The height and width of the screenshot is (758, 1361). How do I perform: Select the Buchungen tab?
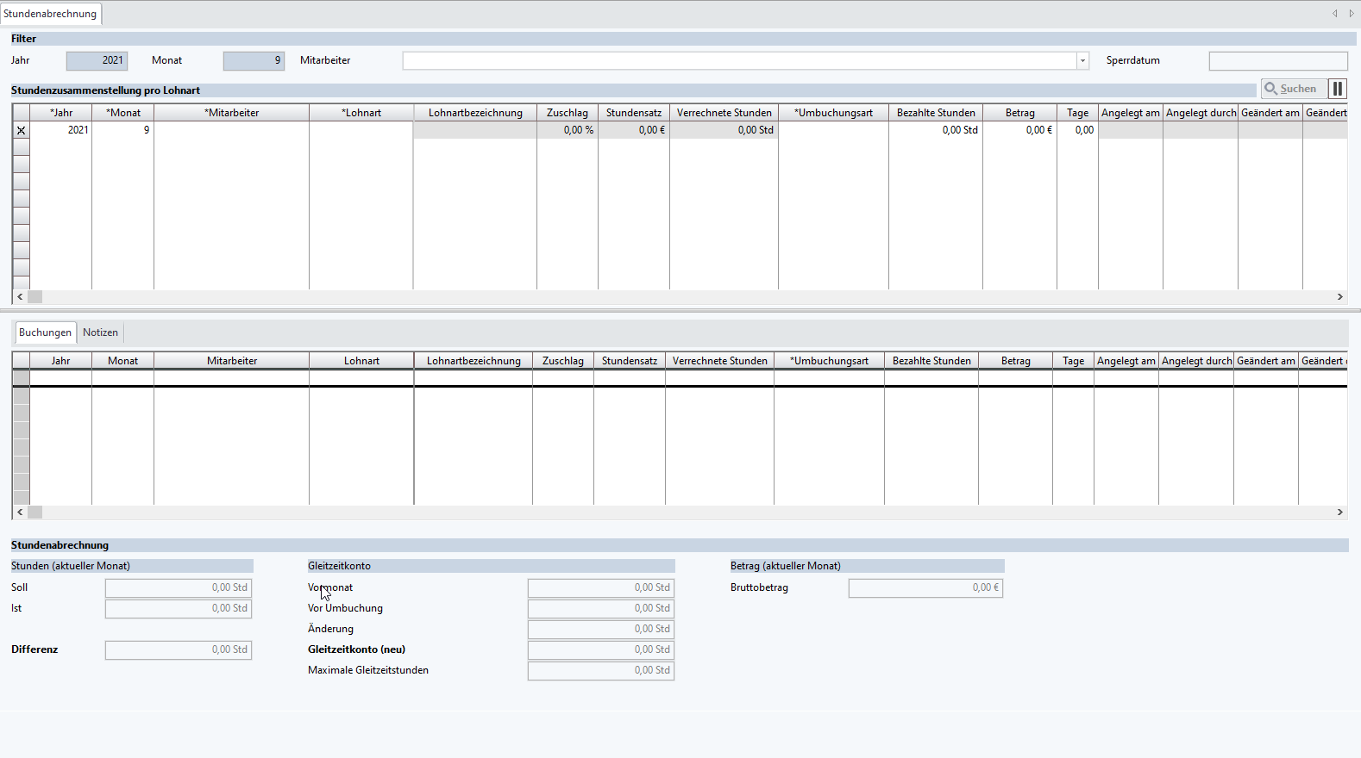point(45,332)
